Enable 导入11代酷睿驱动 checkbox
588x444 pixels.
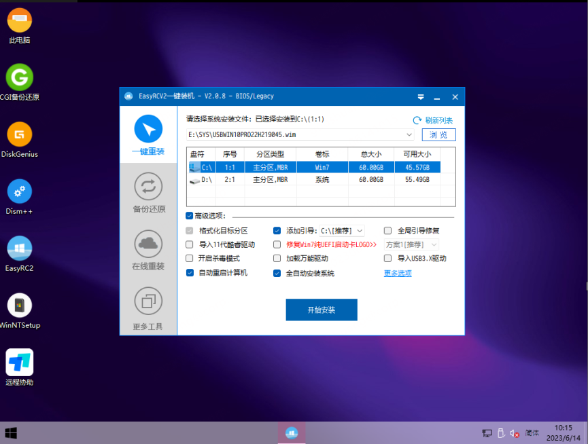tap(190, 244)
